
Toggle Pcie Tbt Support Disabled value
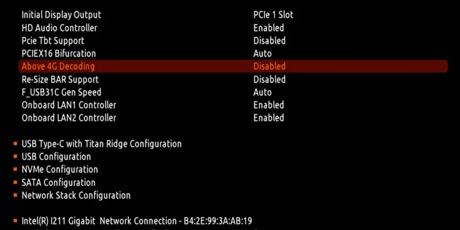[269, 40]
